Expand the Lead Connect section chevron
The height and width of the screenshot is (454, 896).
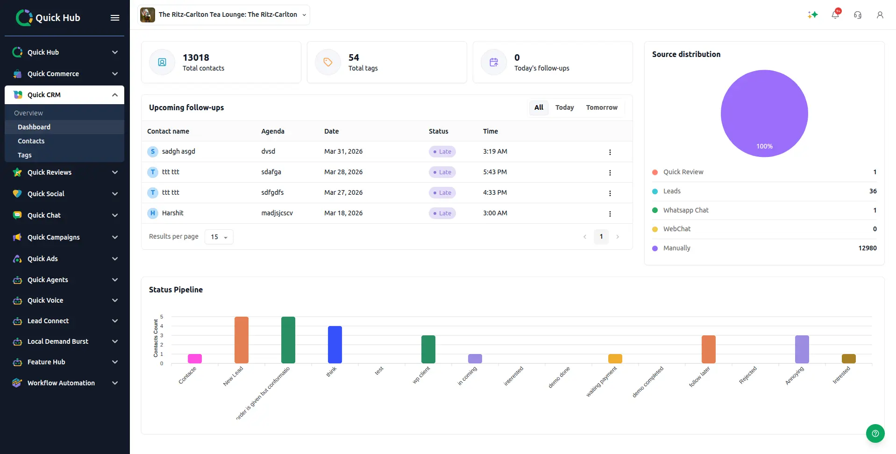tap(115, 321)
